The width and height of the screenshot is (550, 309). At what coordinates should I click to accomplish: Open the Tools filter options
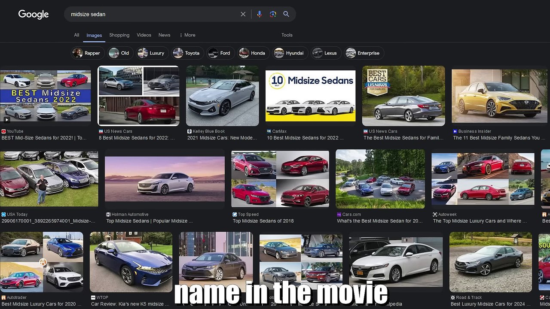(287, 35)
